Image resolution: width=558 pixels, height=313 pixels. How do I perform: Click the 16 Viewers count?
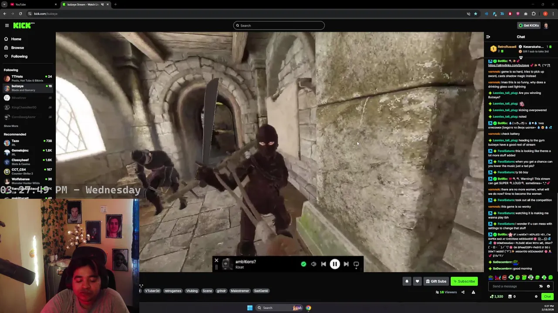[x=446, y=292]
